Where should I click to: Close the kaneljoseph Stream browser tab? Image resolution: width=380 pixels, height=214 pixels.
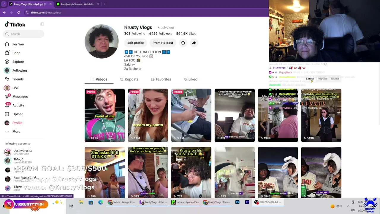(x=97, y=4)
